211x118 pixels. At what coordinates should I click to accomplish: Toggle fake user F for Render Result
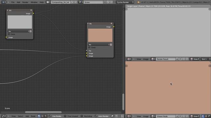(180, 59)
